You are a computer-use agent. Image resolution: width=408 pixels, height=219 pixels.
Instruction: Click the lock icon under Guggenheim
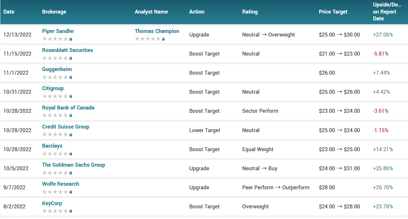(x=71, y=77)
